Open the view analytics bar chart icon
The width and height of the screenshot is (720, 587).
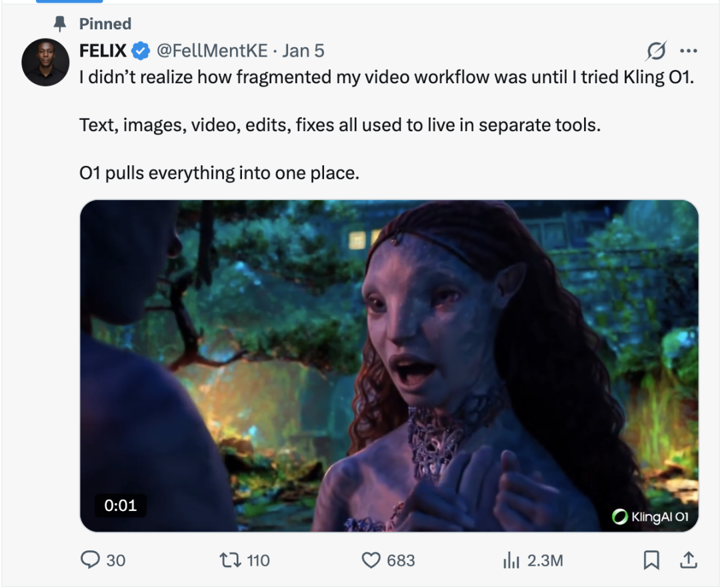[x=511, y=561]
